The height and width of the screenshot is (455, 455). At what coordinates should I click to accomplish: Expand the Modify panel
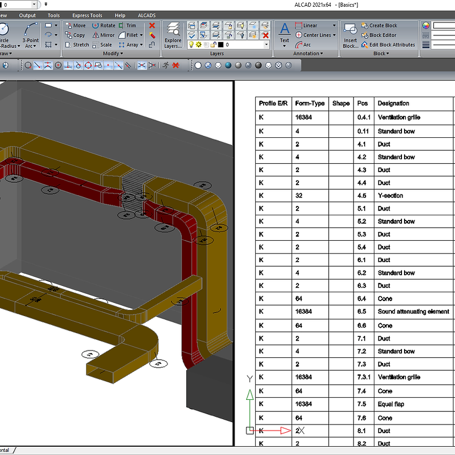click(x=113, y=54)
